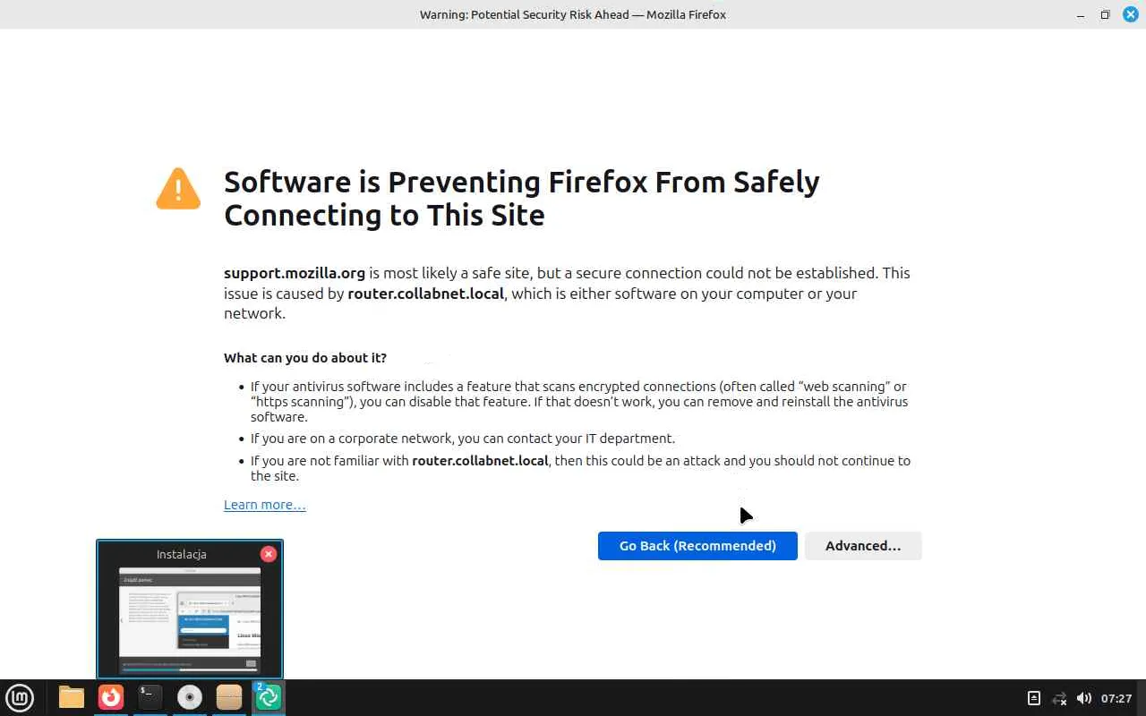Viewport: 1146px width, 716px height.
Task: Click the disc installer icon in taskbar
Action: click(x=190, y=697)
